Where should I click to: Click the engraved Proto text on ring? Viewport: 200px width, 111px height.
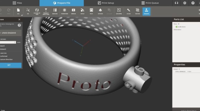pyautogui.click(x=84, y=81)
